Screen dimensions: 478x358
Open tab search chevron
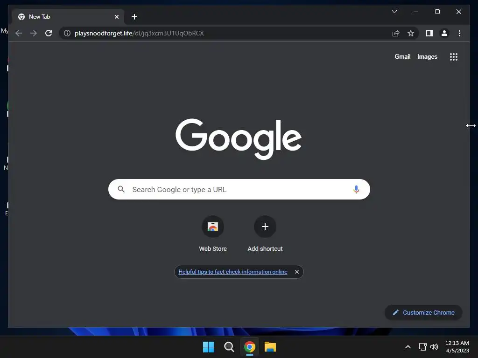pyautogui.click(x=394, y=12)
